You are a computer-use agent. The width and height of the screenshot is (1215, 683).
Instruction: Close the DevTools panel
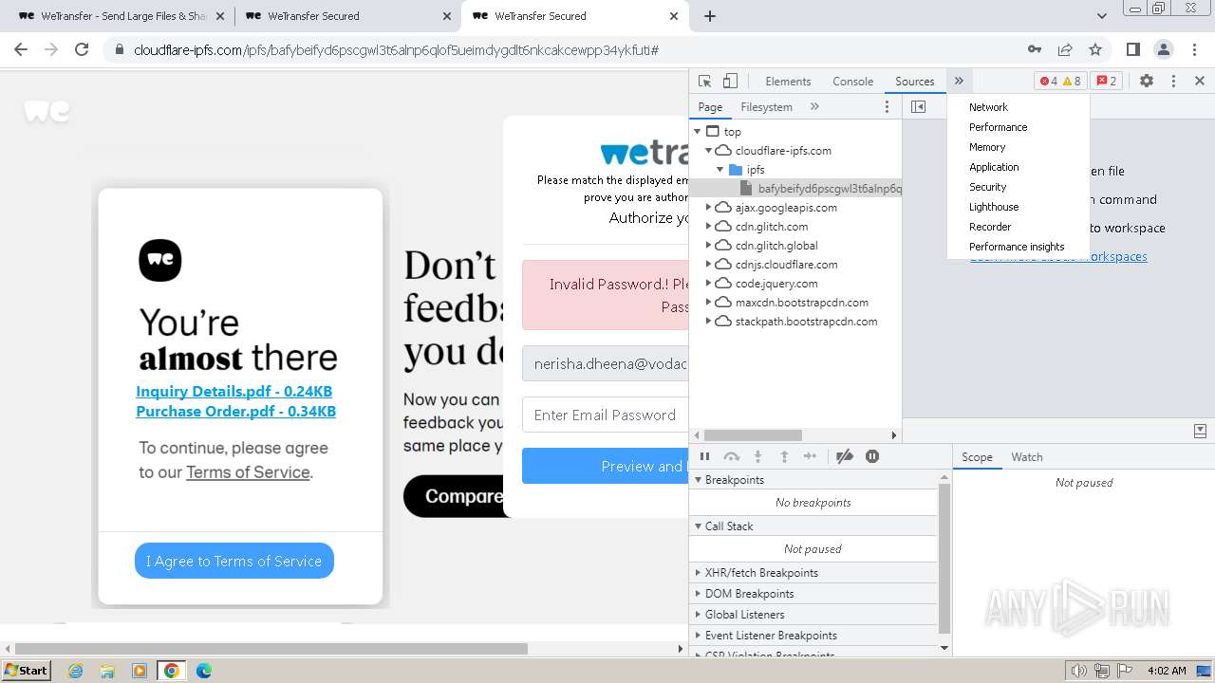tap(1200, 82)
